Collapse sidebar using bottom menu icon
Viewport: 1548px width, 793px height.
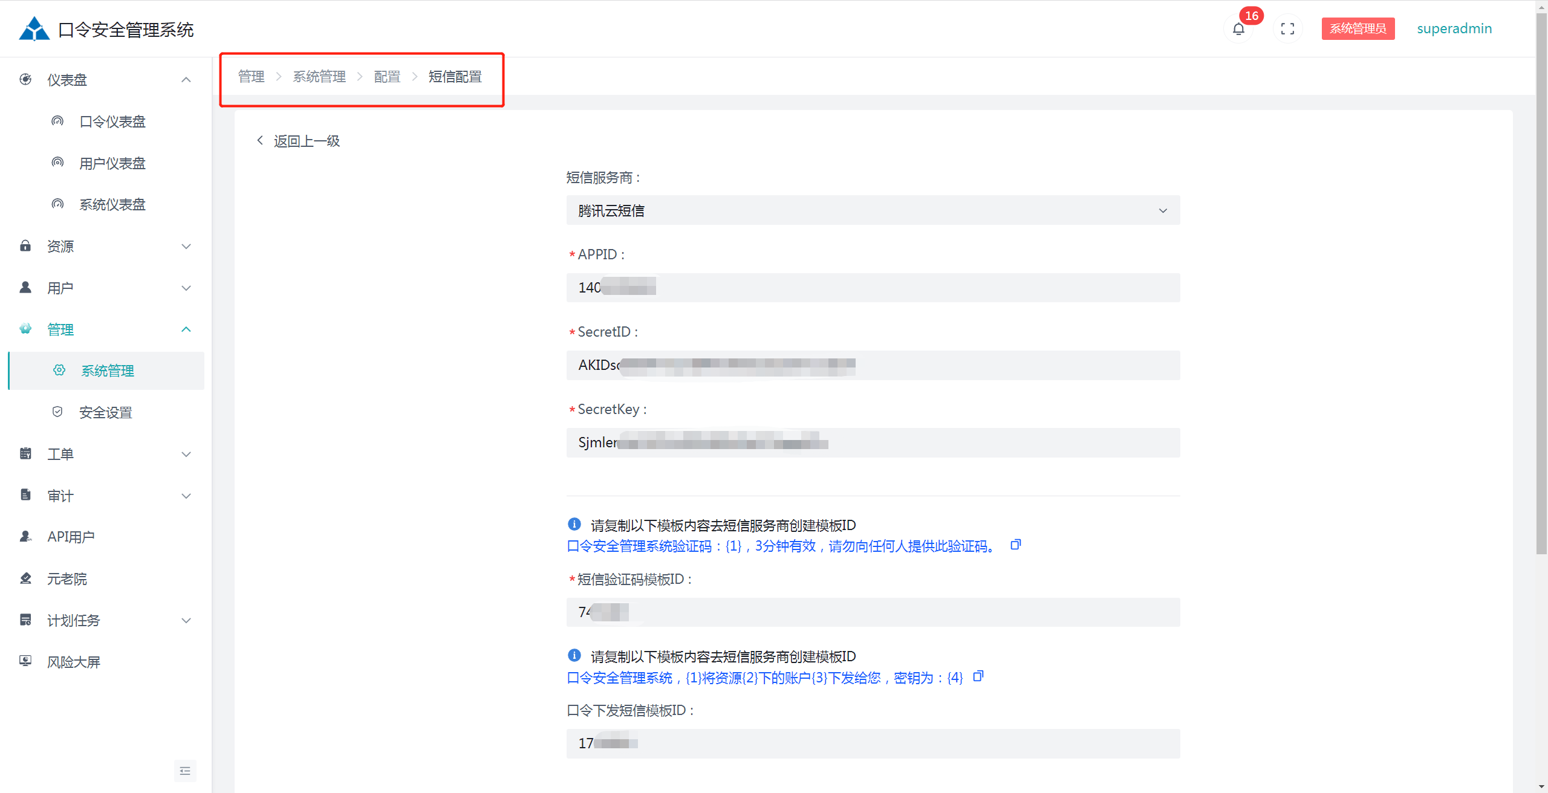click(185, 771)
